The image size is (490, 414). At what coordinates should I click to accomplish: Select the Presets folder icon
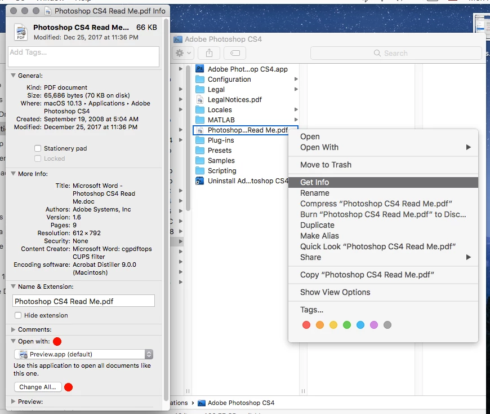click(x=200, y=151)
